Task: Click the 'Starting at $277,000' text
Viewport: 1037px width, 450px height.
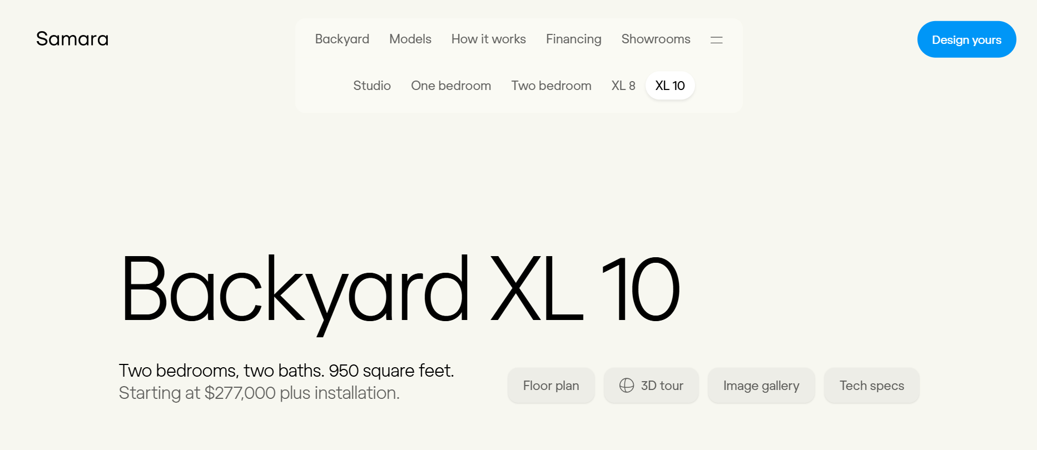Action: (197, 393)
